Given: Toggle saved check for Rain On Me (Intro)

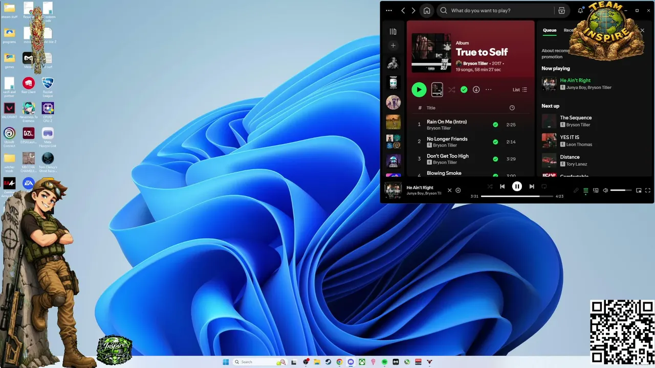Looking at the screenshot, I should tap(495, 125).
